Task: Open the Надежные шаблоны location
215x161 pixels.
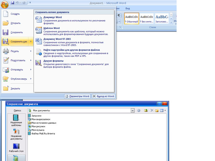Action: [x=16, y=122]
